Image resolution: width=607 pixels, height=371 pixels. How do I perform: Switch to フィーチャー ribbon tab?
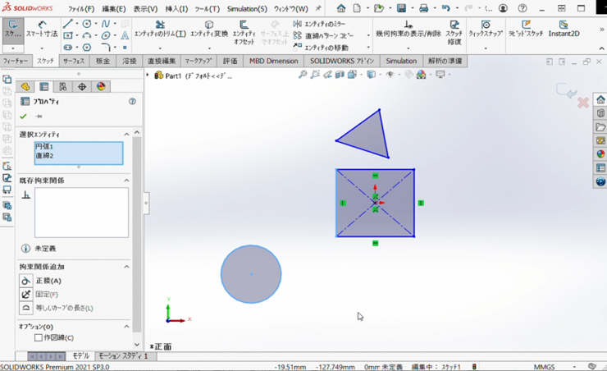(16, 62)
